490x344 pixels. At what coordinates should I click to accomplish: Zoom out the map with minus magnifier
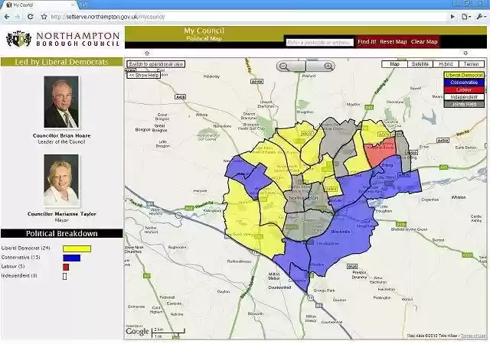(283, 67)
